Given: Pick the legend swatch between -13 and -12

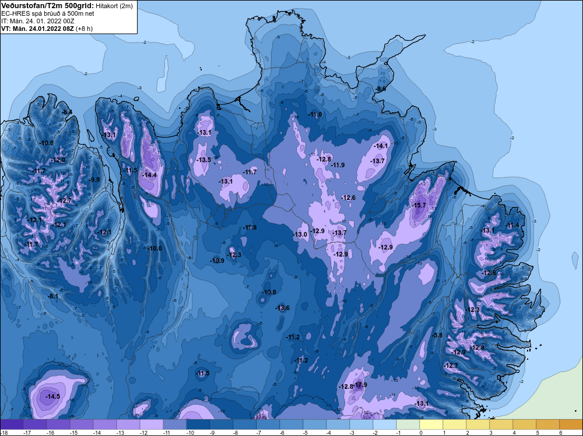Looking at the screenshot, I should [128, 424].
